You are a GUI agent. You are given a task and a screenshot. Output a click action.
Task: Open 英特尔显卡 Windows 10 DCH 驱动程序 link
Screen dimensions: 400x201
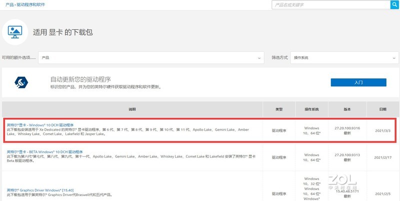(40, 125)
